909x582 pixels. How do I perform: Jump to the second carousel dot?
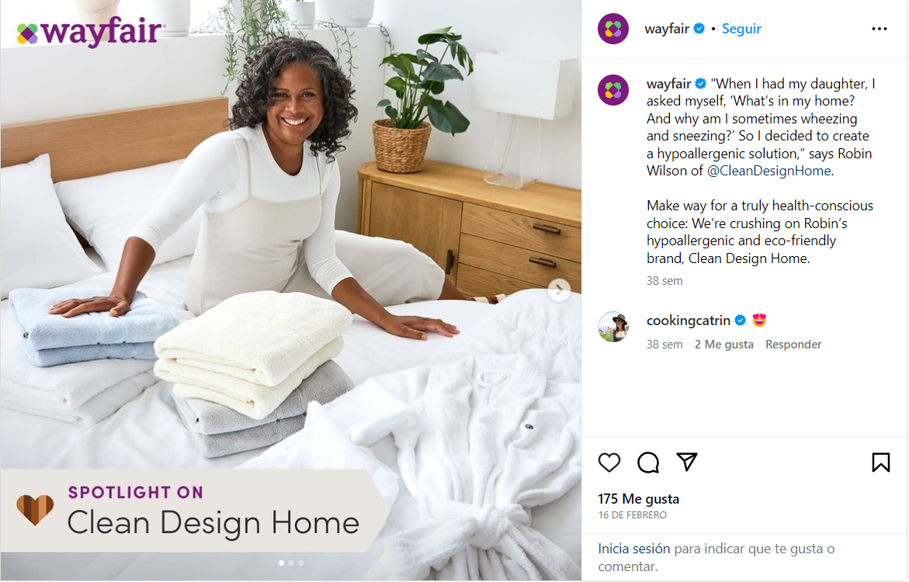point(291,563)
